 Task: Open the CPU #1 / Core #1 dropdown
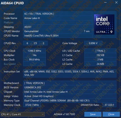[23, 114]
